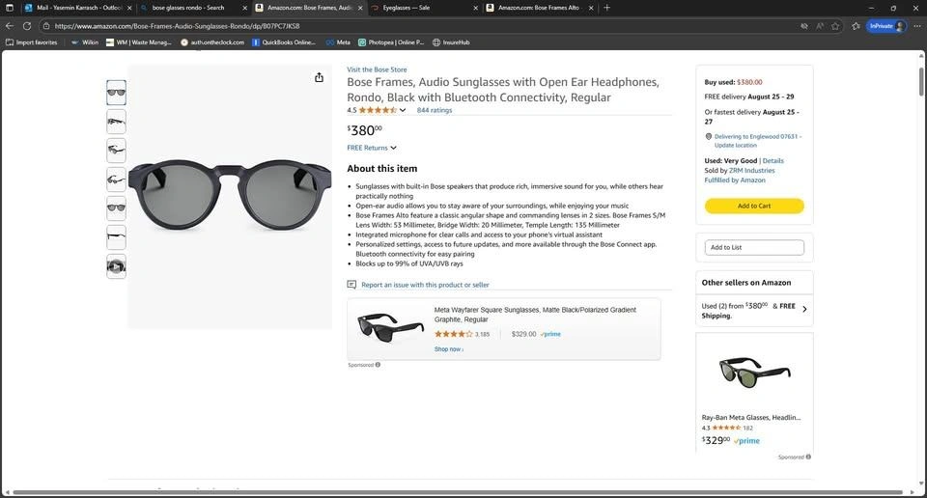Expand the star rating dropdown chevron
927x498 pixels.
point(403,110)
